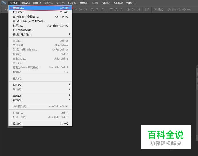The width and height of the screenshot is (198, 156).
Task: Click the 置入(L)... menu entry
Action: pyautogui.click(x=40, y=78)
